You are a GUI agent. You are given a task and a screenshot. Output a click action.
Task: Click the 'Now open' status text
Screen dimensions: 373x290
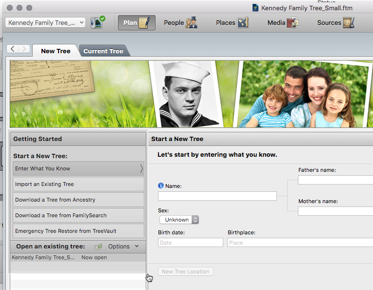tap(94, 257)
